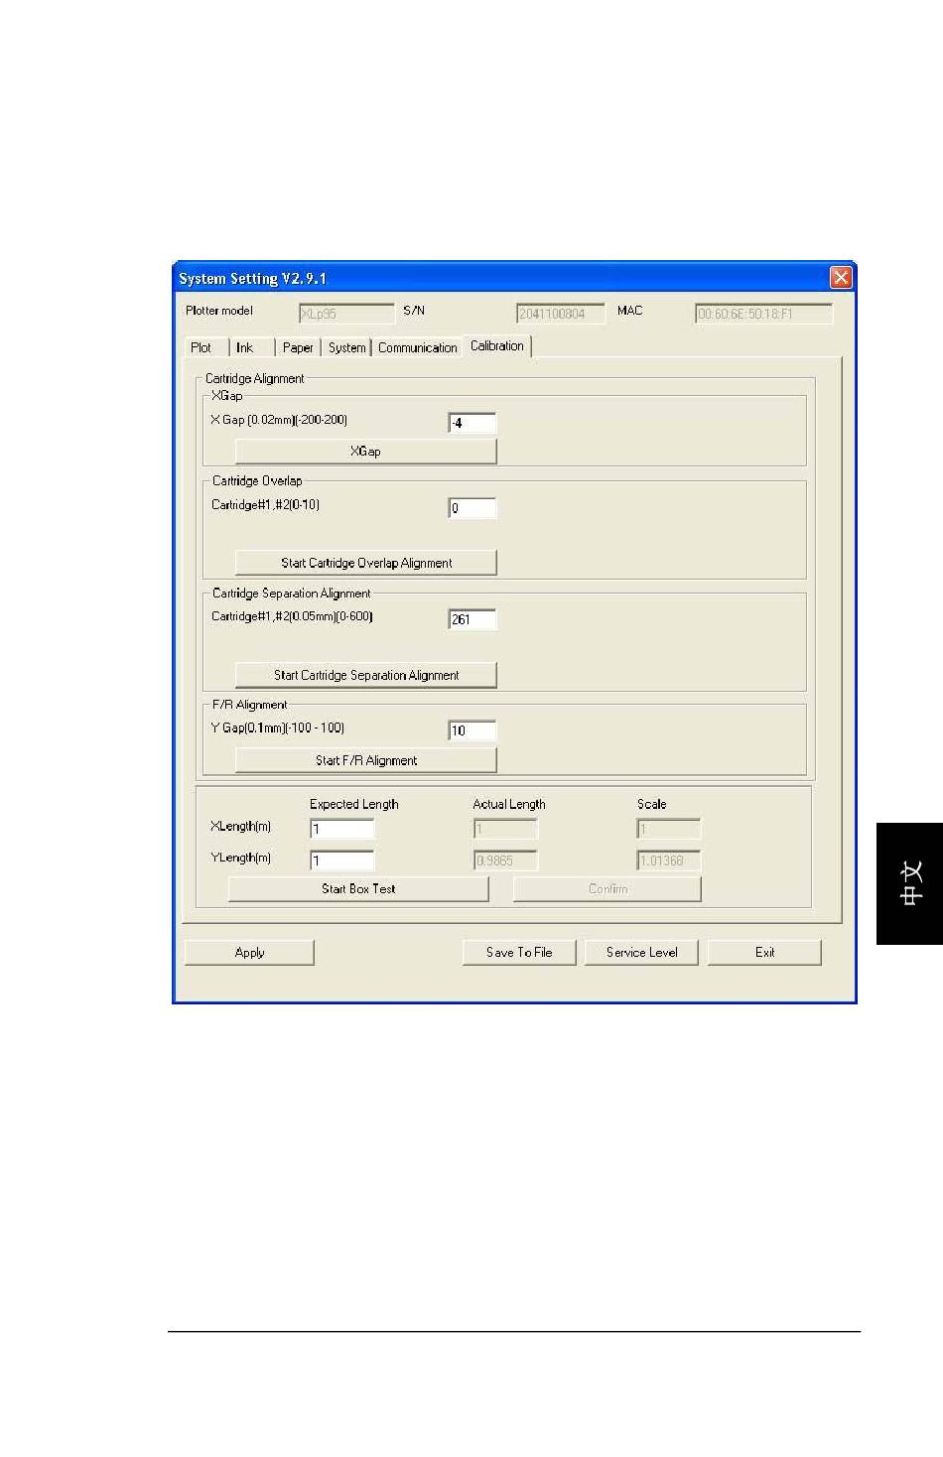Open the Communication tab
943x1457 pixels.
click(417, 347)
